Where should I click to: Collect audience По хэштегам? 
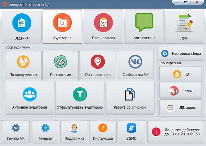60,65
